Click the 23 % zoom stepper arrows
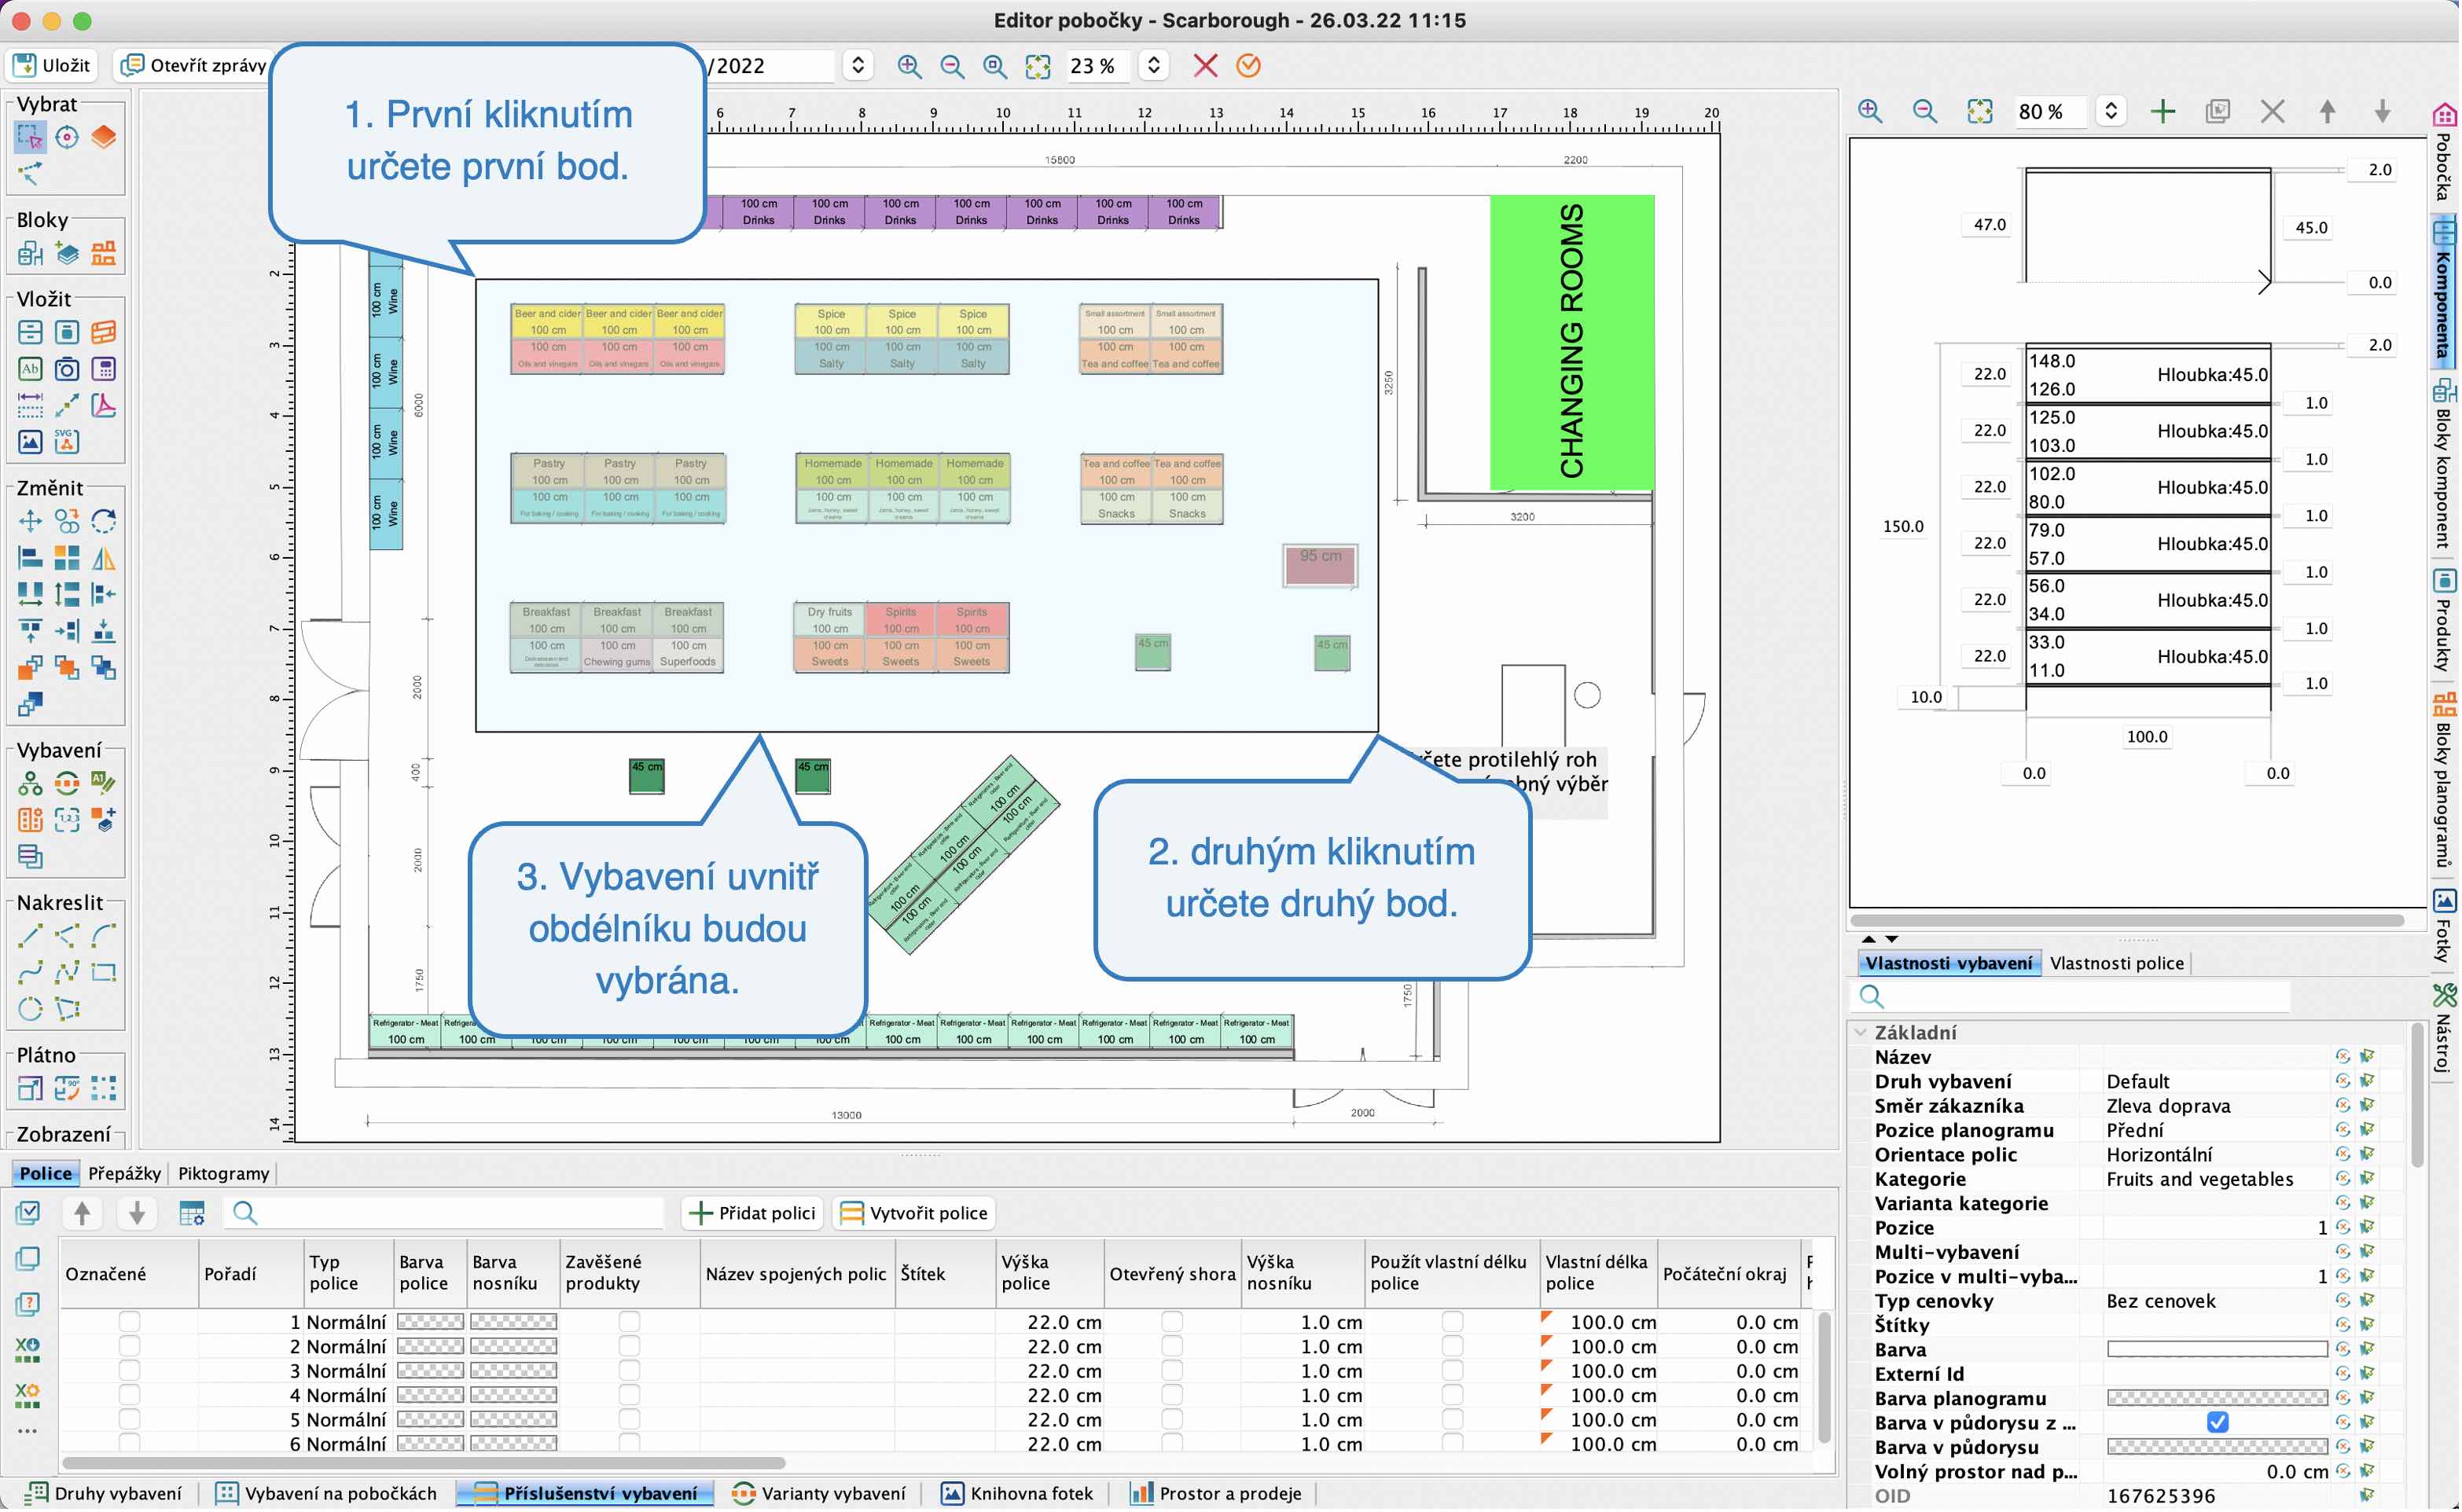This screenshot has width=2462, height=1512. point(1155,66)
